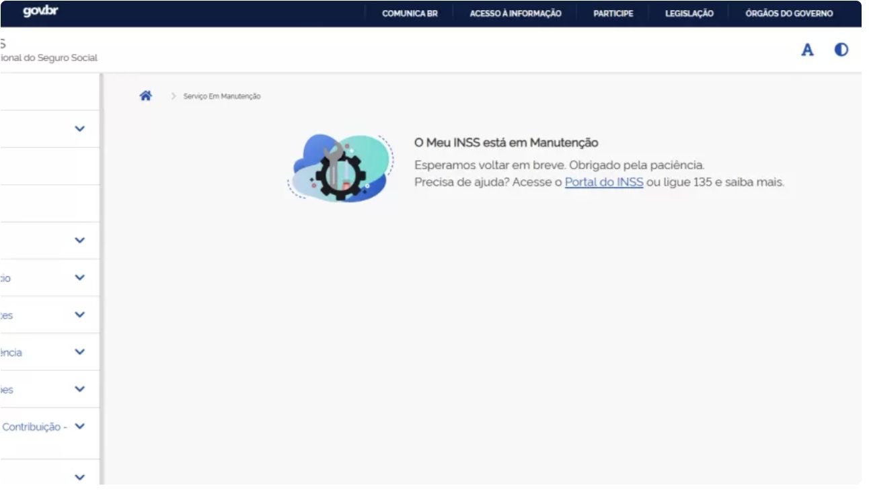869x500 pixels.
Task: Click the font size 'A' icon
Action: point(808,50)
